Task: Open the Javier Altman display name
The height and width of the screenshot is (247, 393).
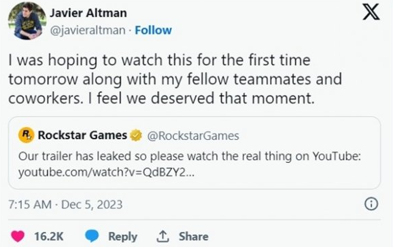Action: [88, 13]
